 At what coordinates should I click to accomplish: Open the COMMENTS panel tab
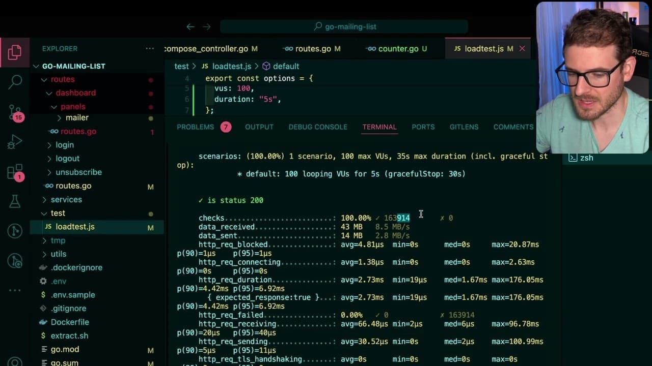[x=513, y=127]
